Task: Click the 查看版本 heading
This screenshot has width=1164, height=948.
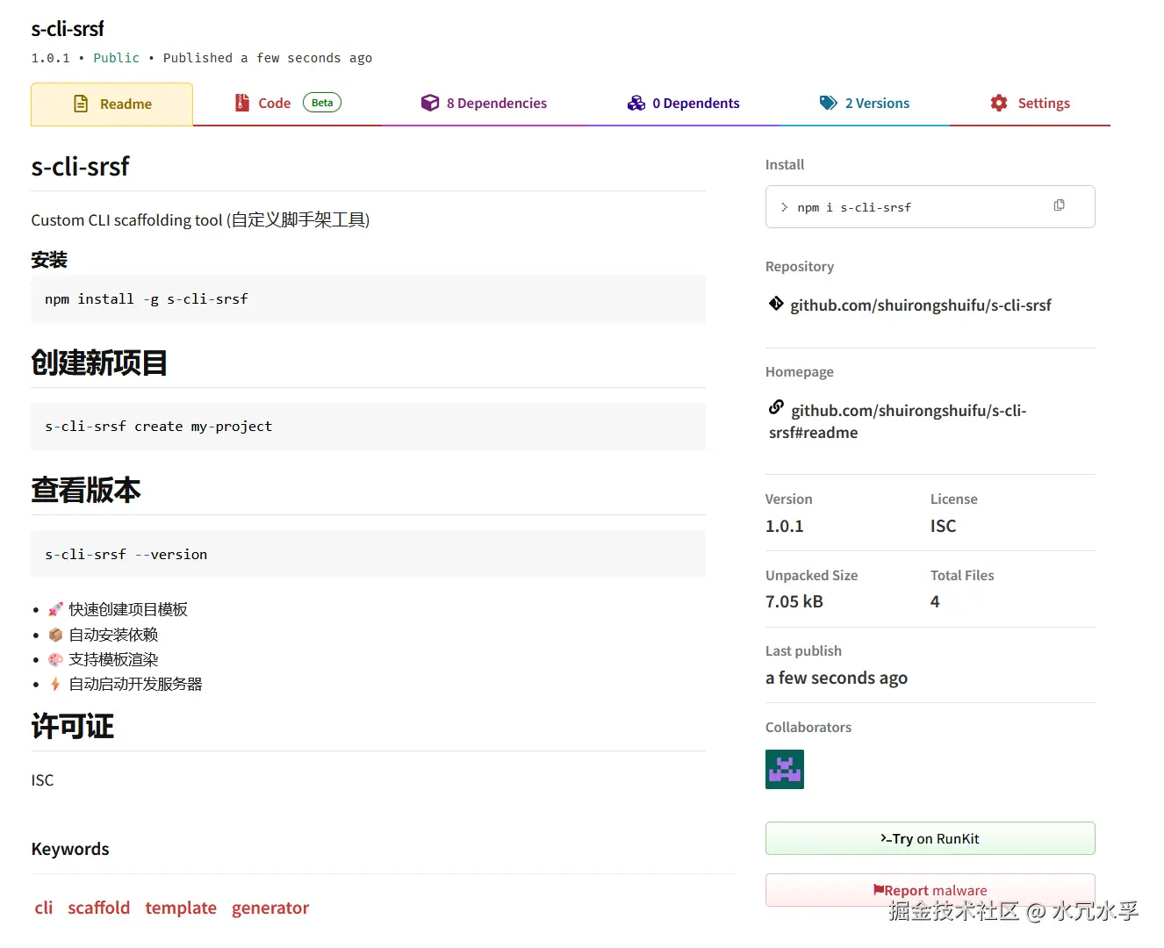Action: point(86,490)
